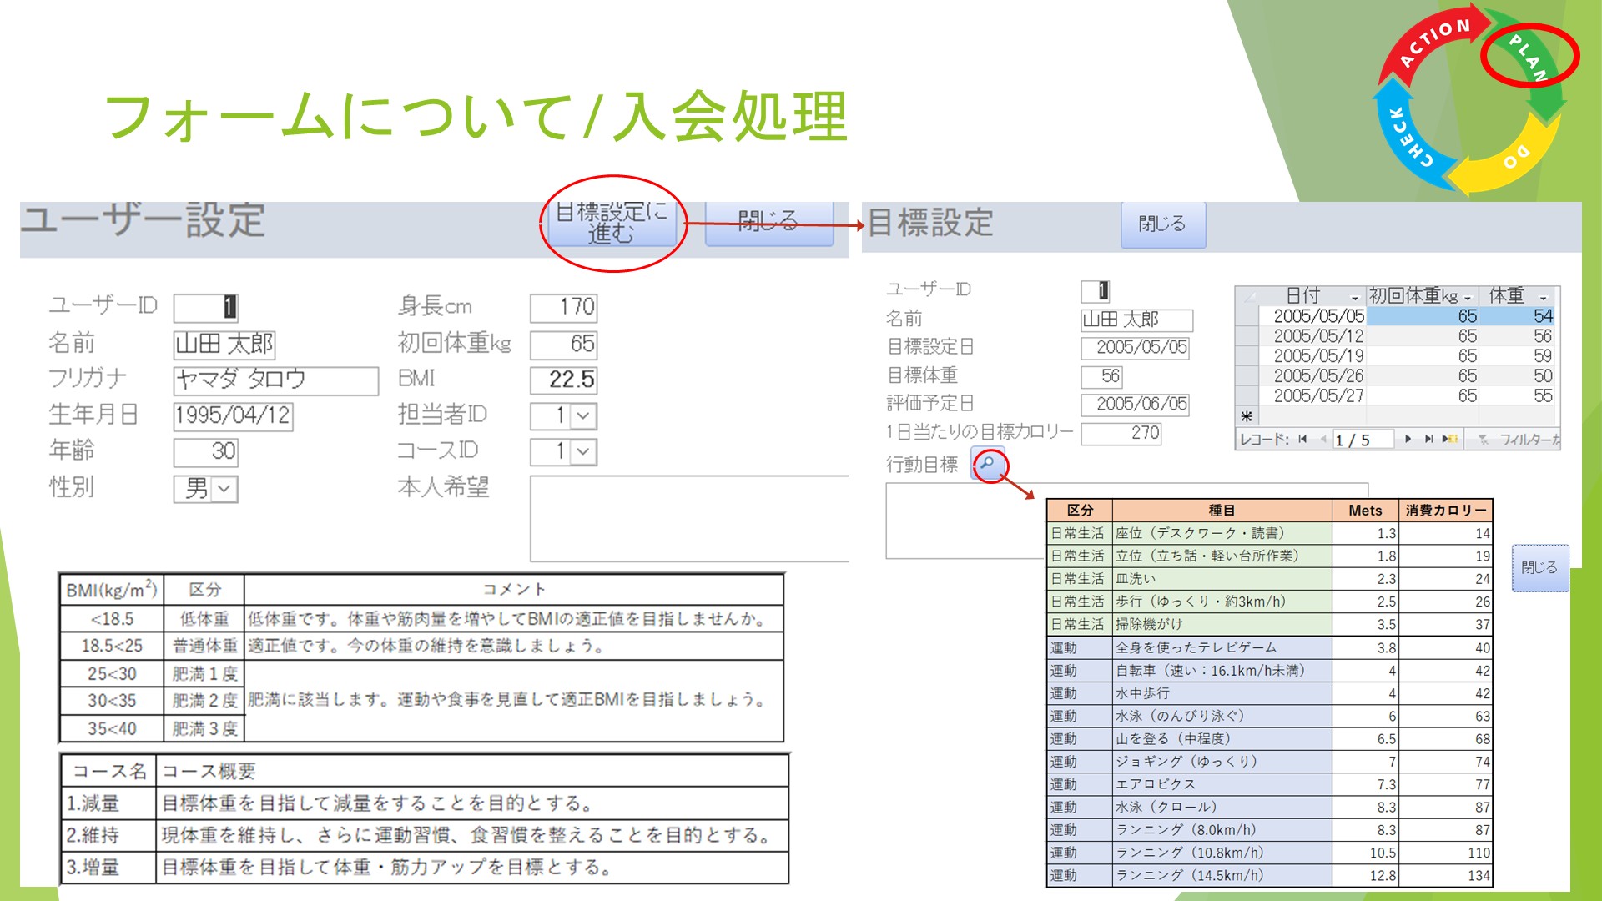This screenshot has width=1602, height=901.
Task: Click 閉じる button beside Mets table
Action: 1539,568
